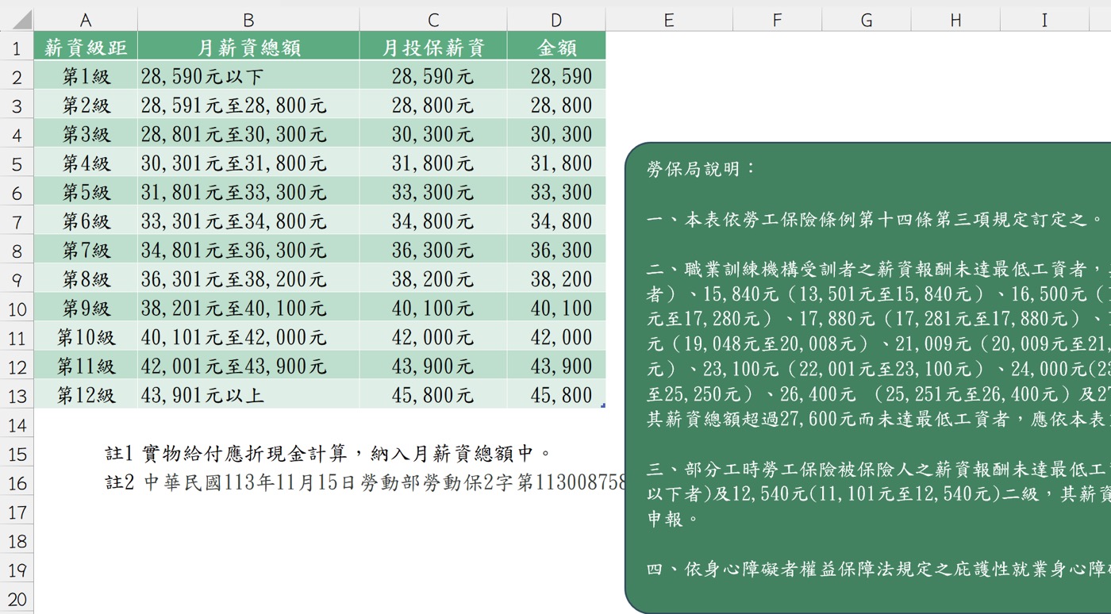
Task: Click cell 28,590元以下
Action: click(248, 76)
